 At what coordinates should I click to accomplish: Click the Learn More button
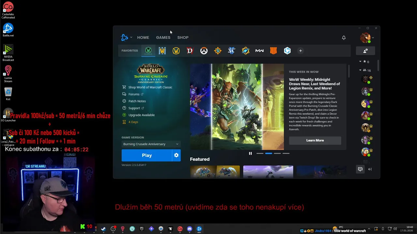click(315, 140)
